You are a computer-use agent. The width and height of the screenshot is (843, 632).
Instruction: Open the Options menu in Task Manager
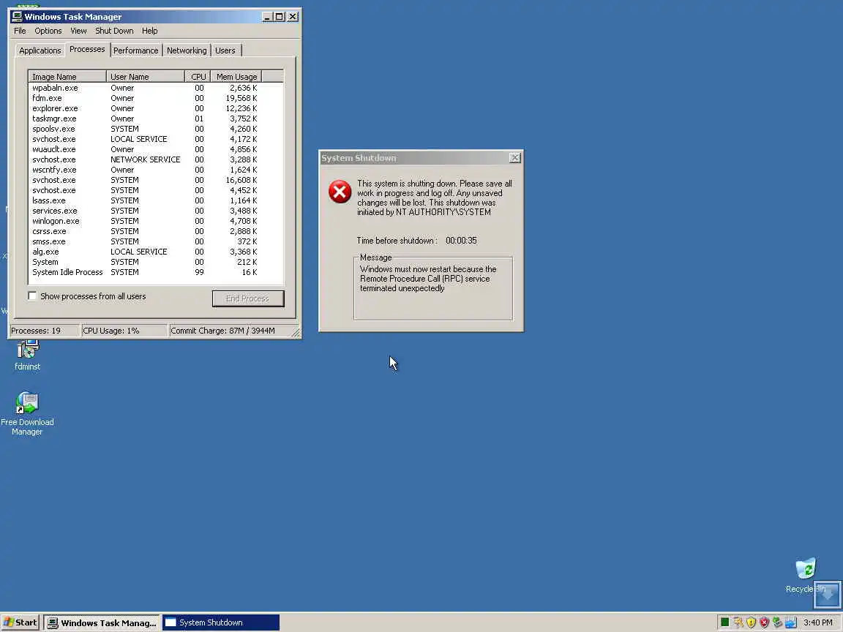coord(48,31)
